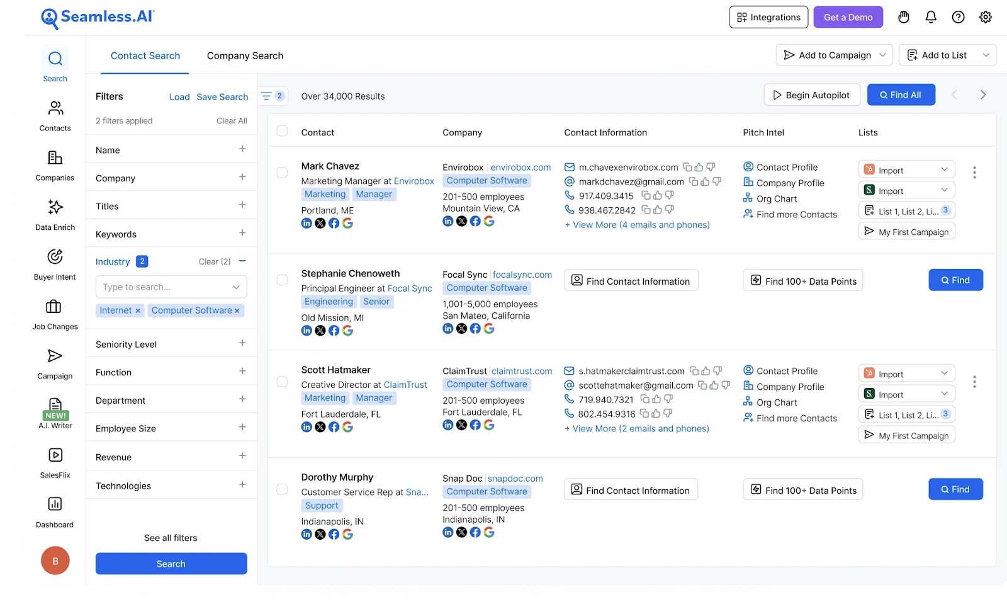Image resolution: width=1007 pixels, height=609 pixels.
Task: Open Mark Chavez's Contact Profile
Action: (780, 167)
